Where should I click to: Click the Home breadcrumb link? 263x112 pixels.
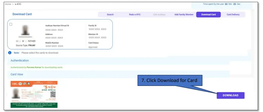[x=8, y=4]
